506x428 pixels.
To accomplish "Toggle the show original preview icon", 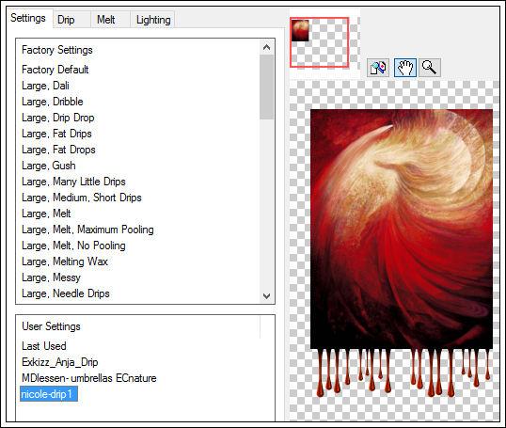I will coord(378,68).
